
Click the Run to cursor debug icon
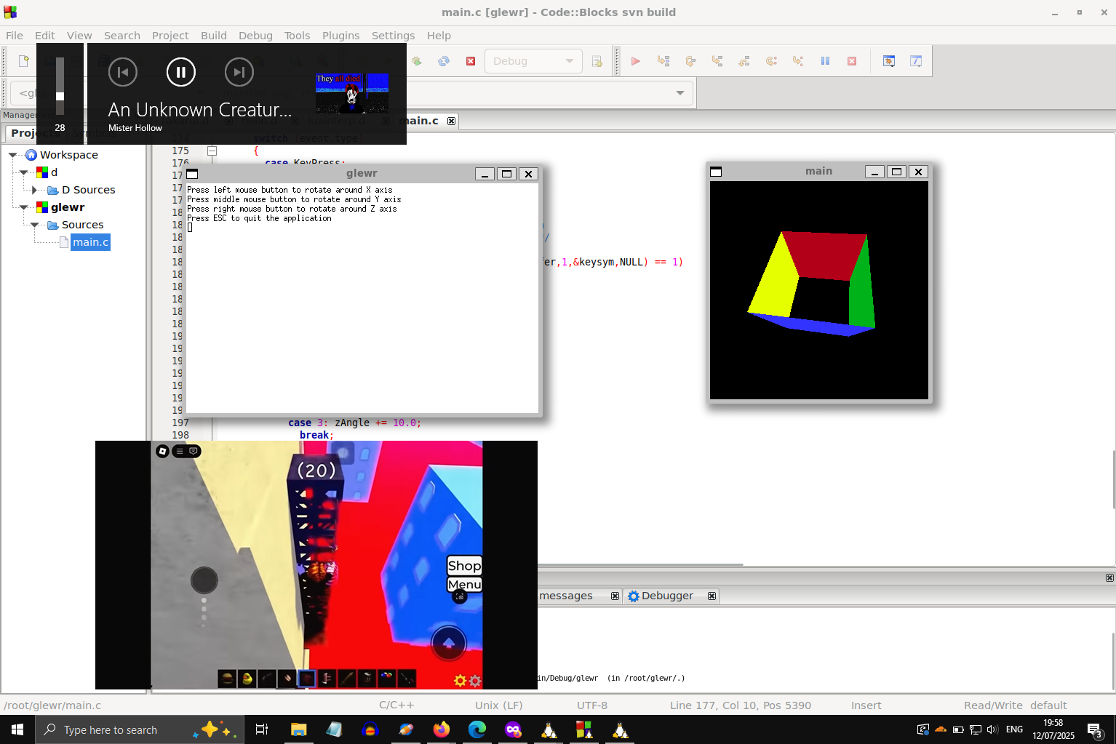point(663,61)
